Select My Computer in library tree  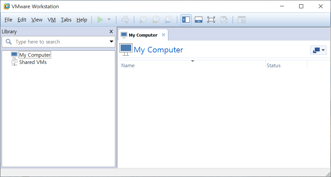click(x=35, y=55)
